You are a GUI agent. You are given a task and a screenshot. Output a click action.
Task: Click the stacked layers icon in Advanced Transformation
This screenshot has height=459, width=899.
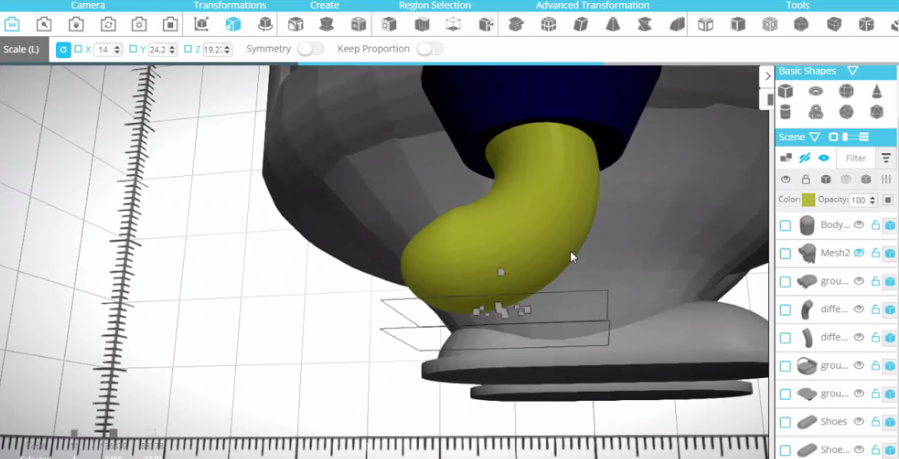pyautogui.click(x=516, y=24)
